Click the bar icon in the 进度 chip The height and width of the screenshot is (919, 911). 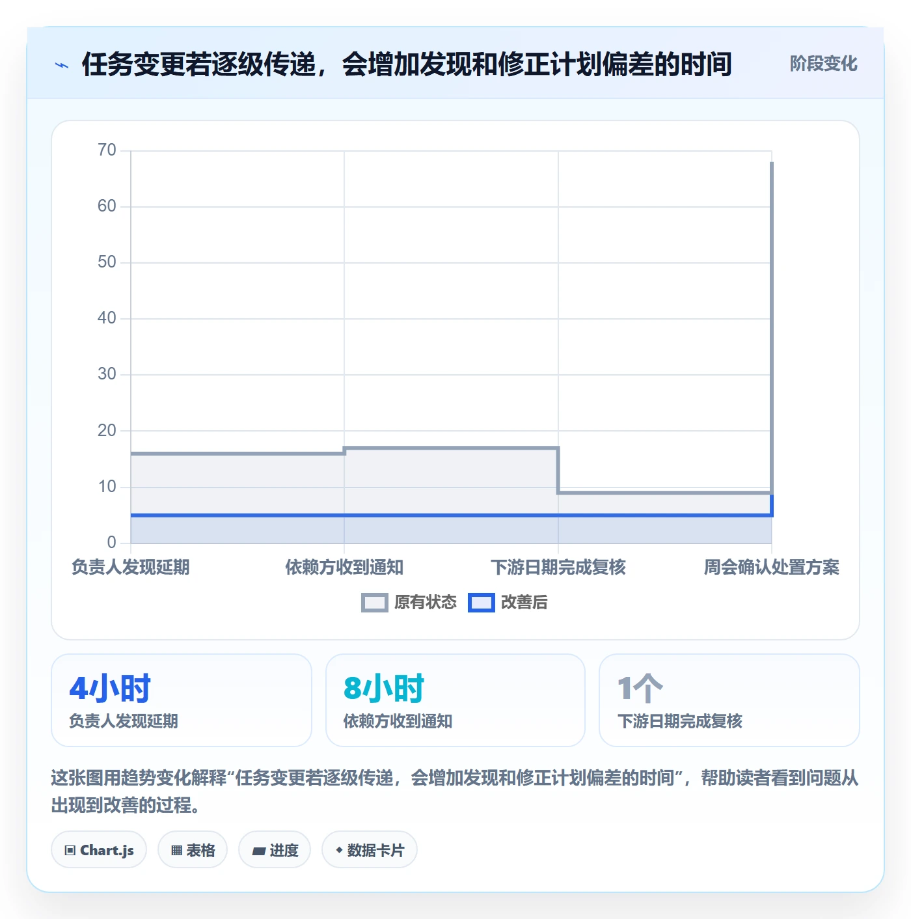pos(258,851)
